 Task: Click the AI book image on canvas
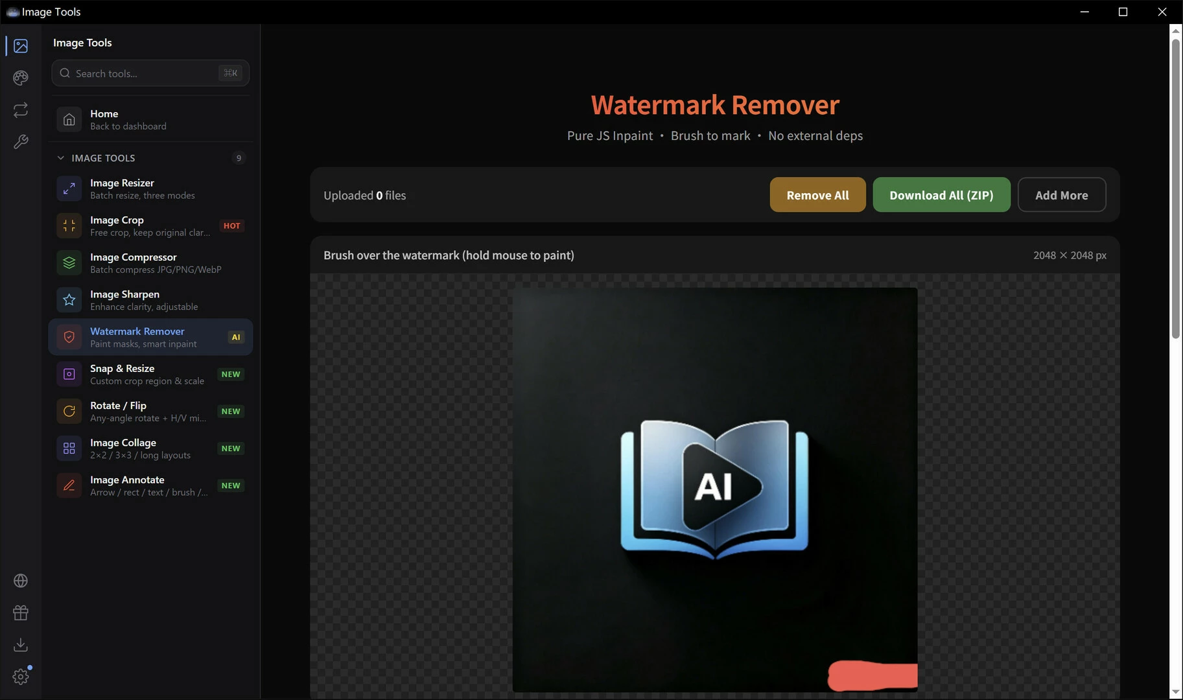tap(714, 489)
